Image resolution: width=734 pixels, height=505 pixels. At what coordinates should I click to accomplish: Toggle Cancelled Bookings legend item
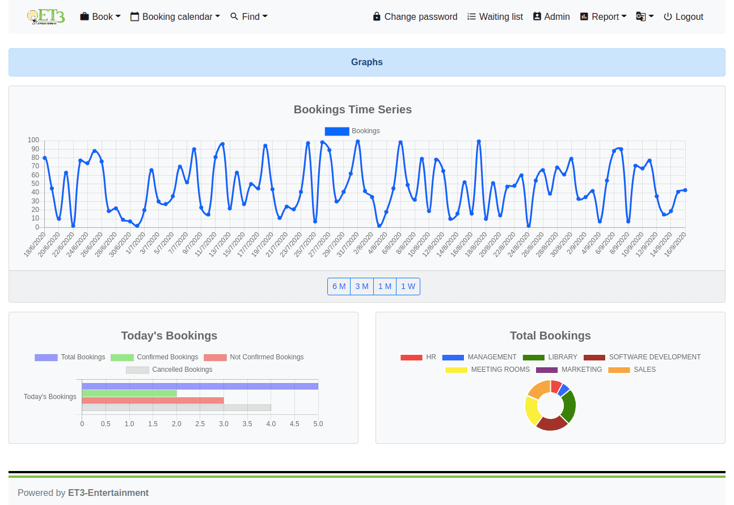click(169, 370)
